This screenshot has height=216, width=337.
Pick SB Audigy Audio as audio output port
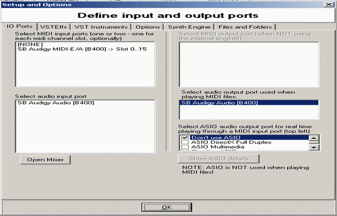(x=219, y=103)
